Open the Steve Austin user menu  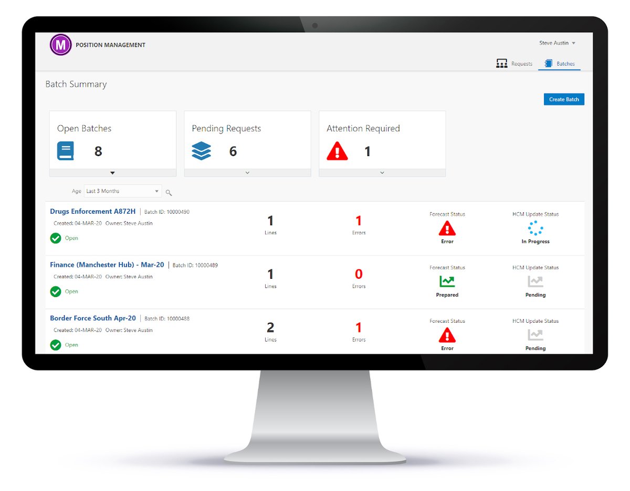[x=557, y=43]
